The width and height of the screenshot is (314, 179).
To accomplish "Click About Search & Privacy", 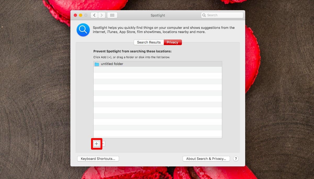I will coord(206,159).
